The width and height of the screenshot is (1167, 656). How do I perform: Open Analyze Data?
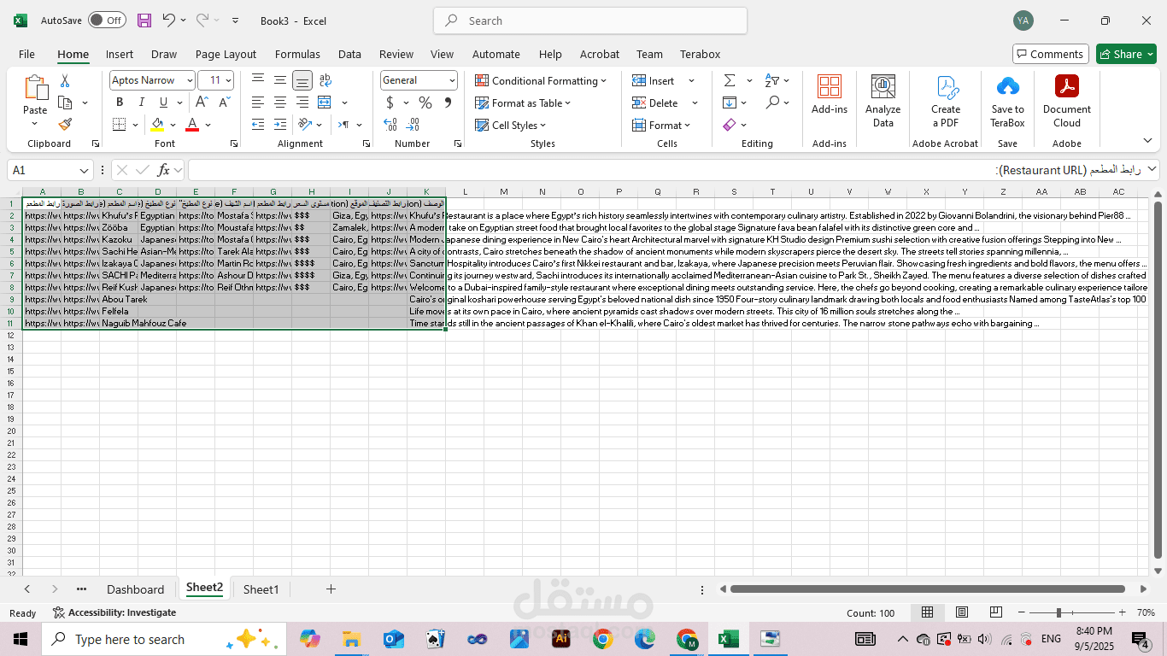(883, 101)
